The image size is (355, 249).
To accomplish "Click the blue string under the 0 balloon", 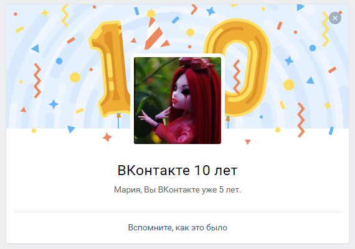I will click(228, 122).
